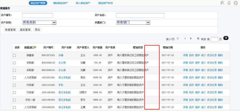
Task: Open the 办公椅 asset link
Action: pyautogui.click(x=62, y=63)
